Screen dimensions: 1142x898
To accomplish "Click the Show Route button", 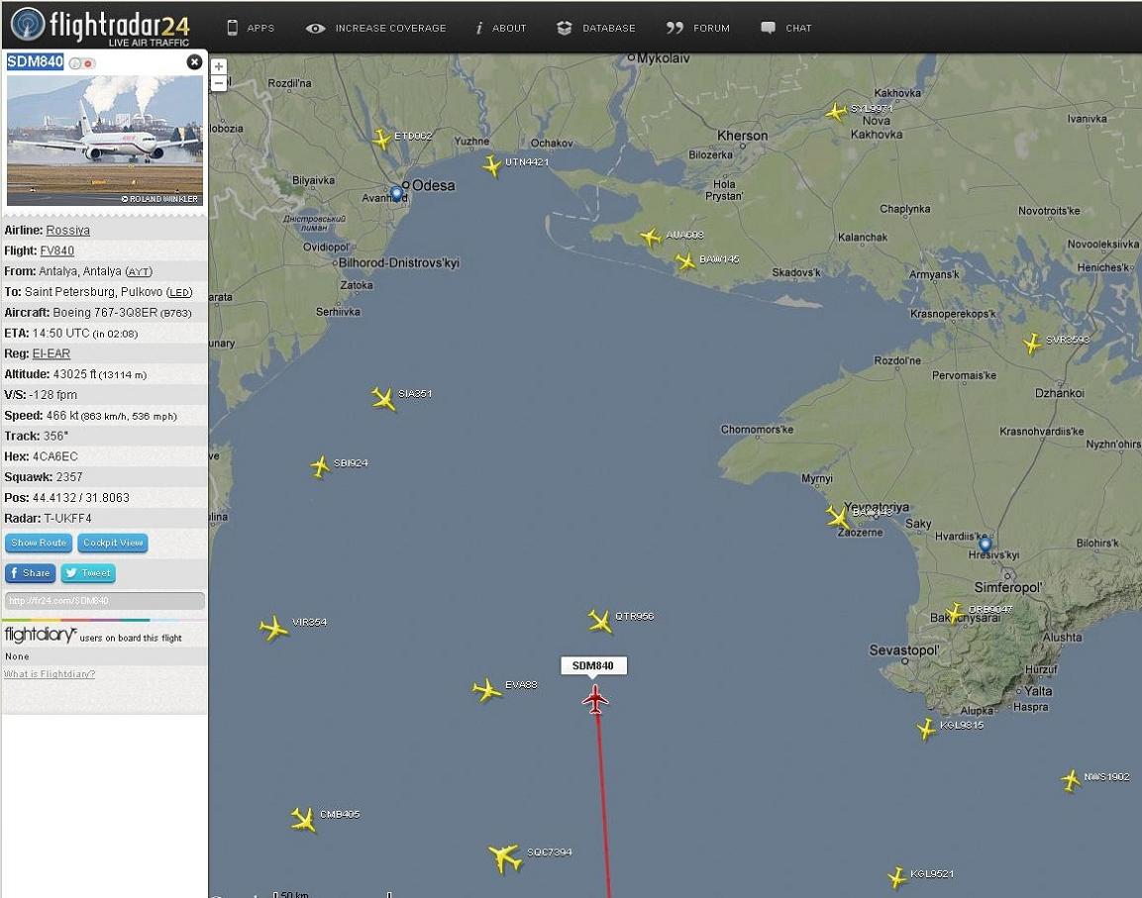I will pyautogui.click(x=39, y=543).
